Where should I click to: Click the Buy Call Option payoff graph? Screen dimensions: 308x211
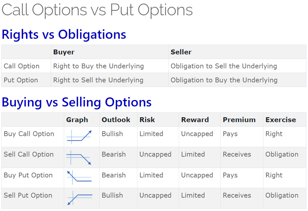click(79, 136)
